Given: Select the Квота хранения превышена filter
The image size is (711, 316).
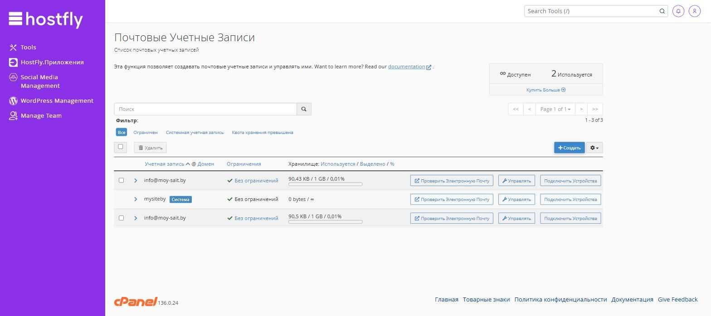Looking at the screenshot, I should pyautogui.click(x=263, y=132).
